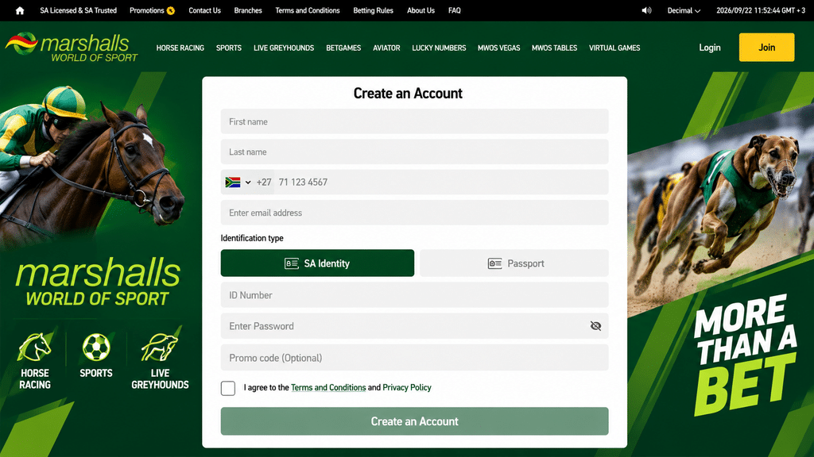Open MWOS Vegas in main navigation
The image size is (814, 457).
pyautogui.click(x=499, y=48)
